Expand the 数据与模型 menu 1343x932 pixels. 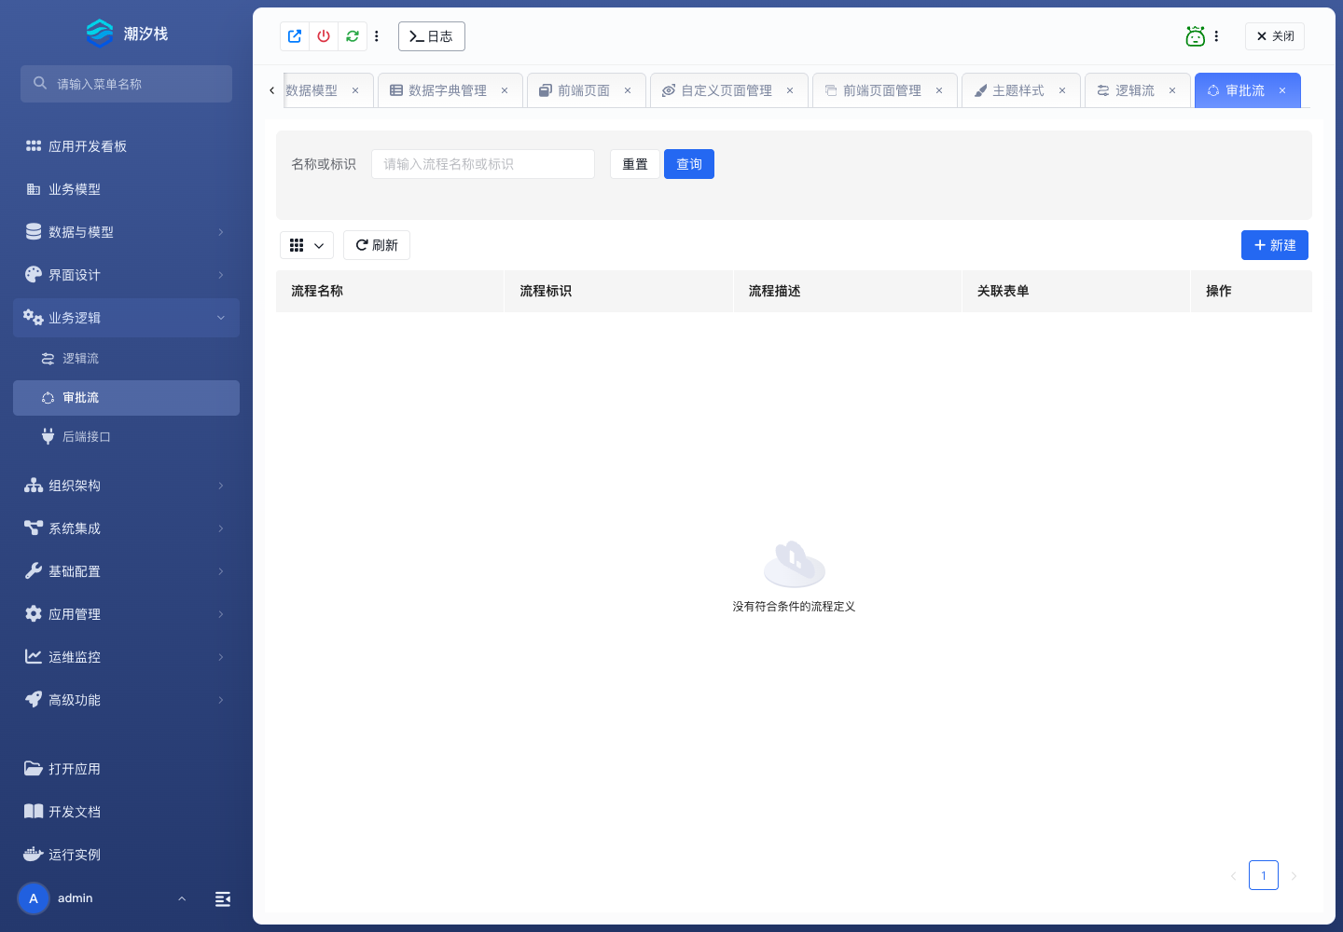tap(126, 232)
